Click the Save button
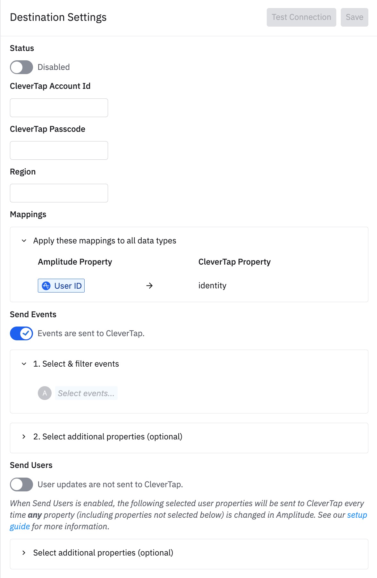 [354, 17]
